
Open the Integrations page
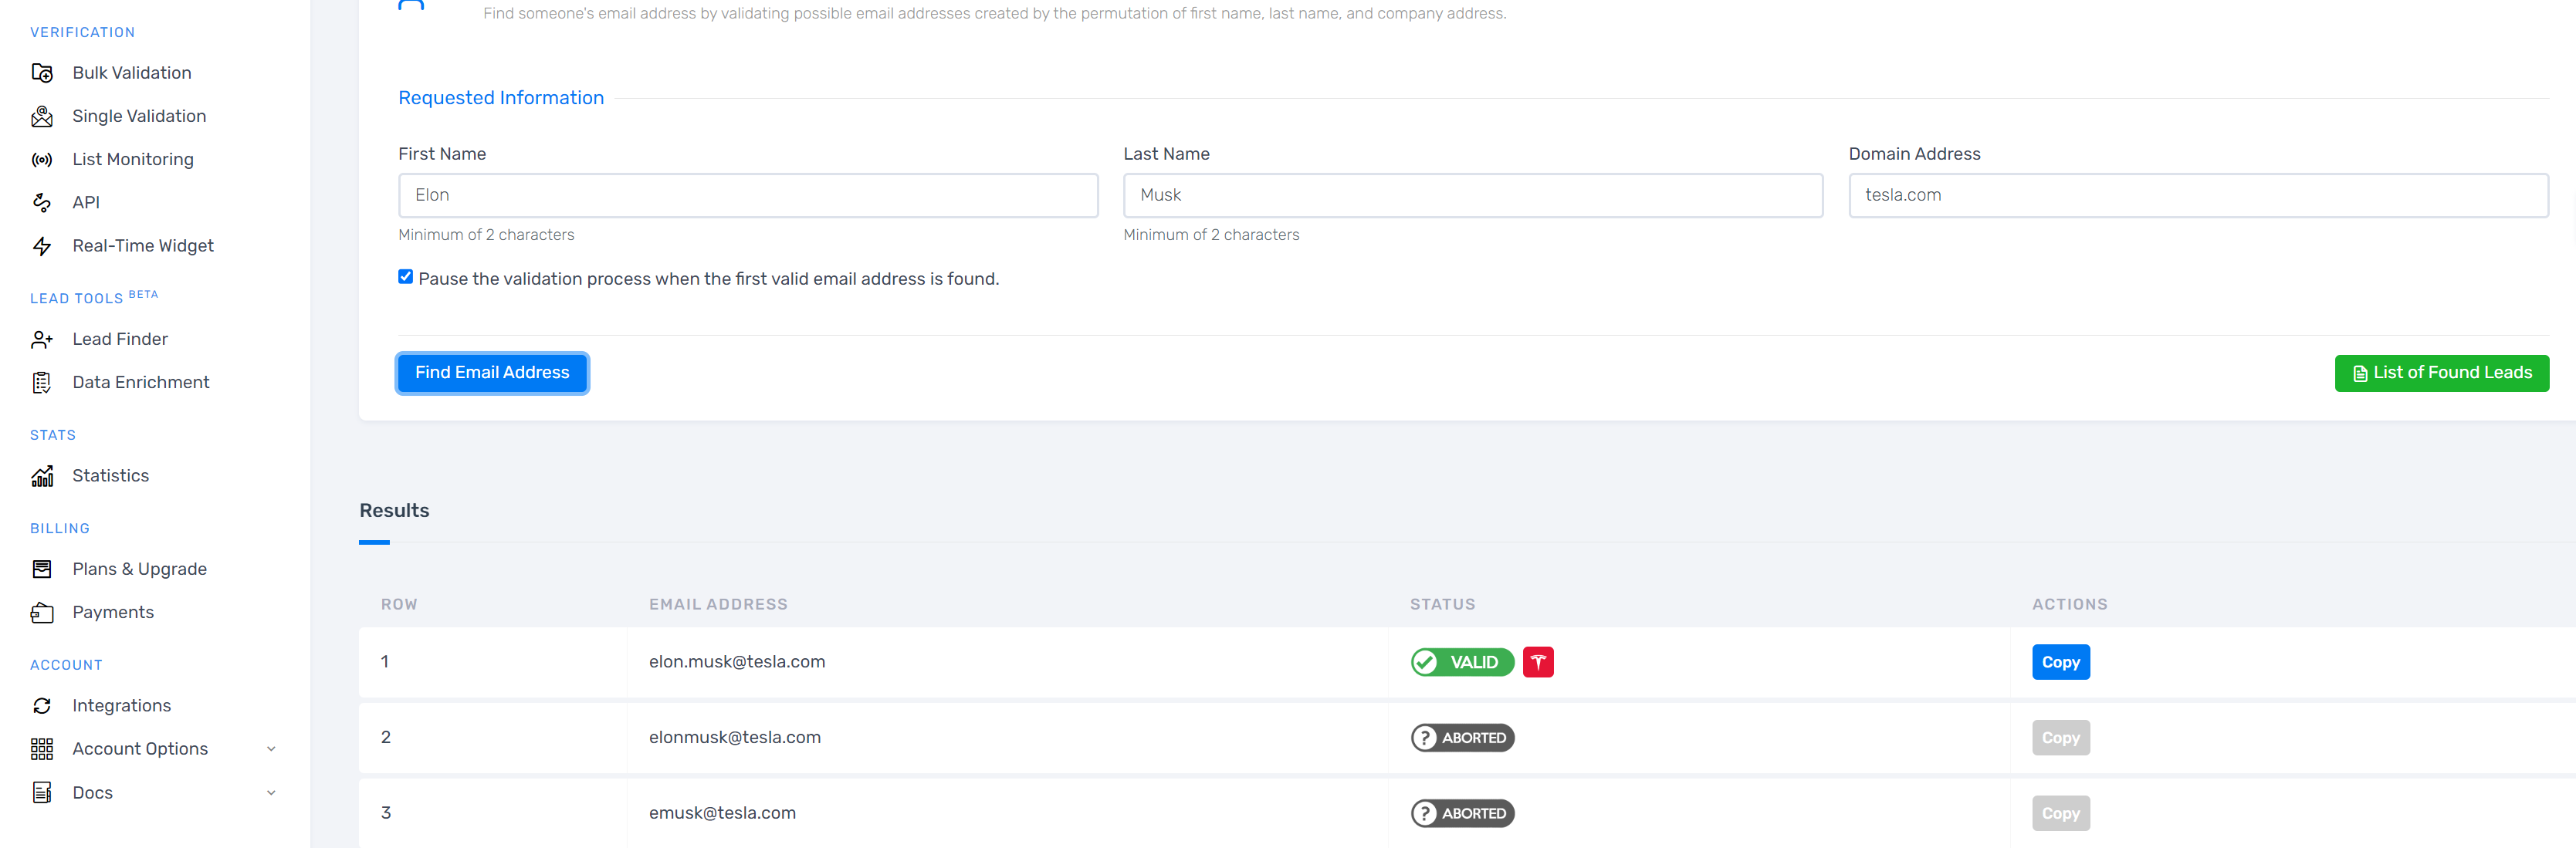pyautogui.click(x=121, y=705)
